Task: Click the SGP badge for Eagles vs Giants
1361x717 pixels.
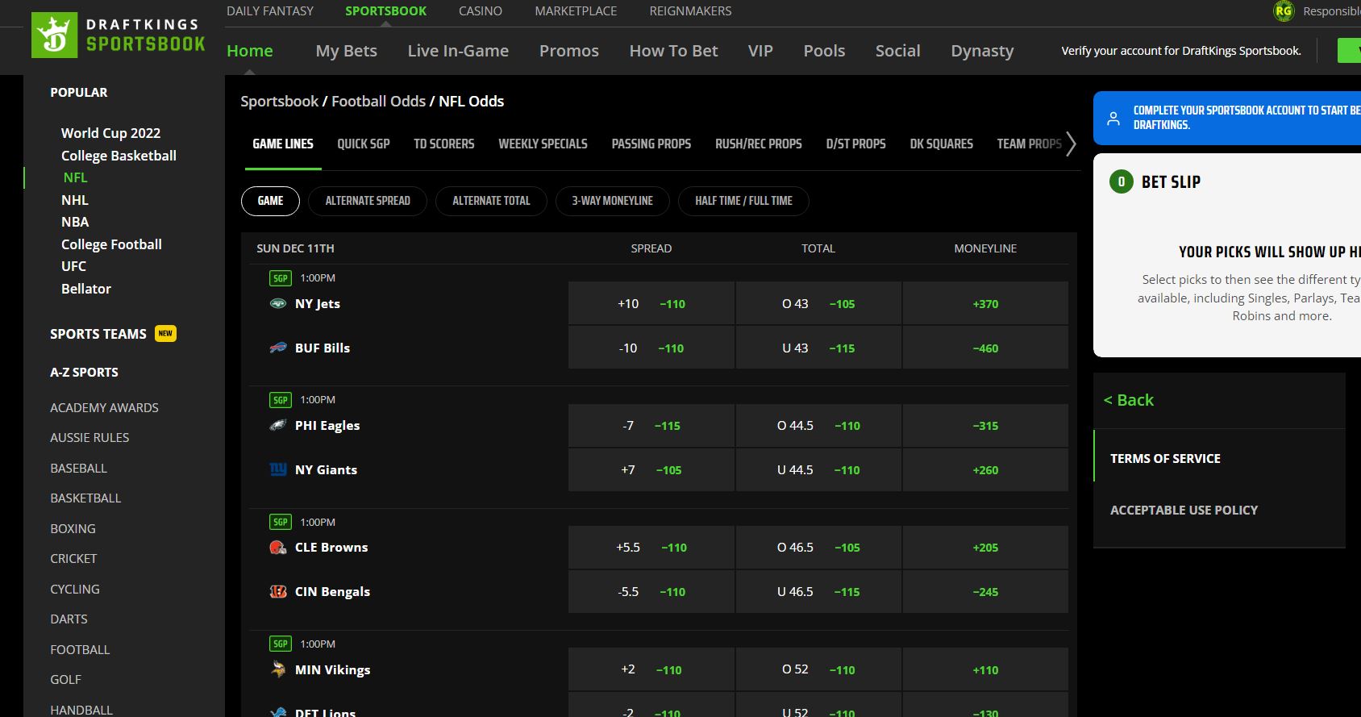Action: (280, 400)
